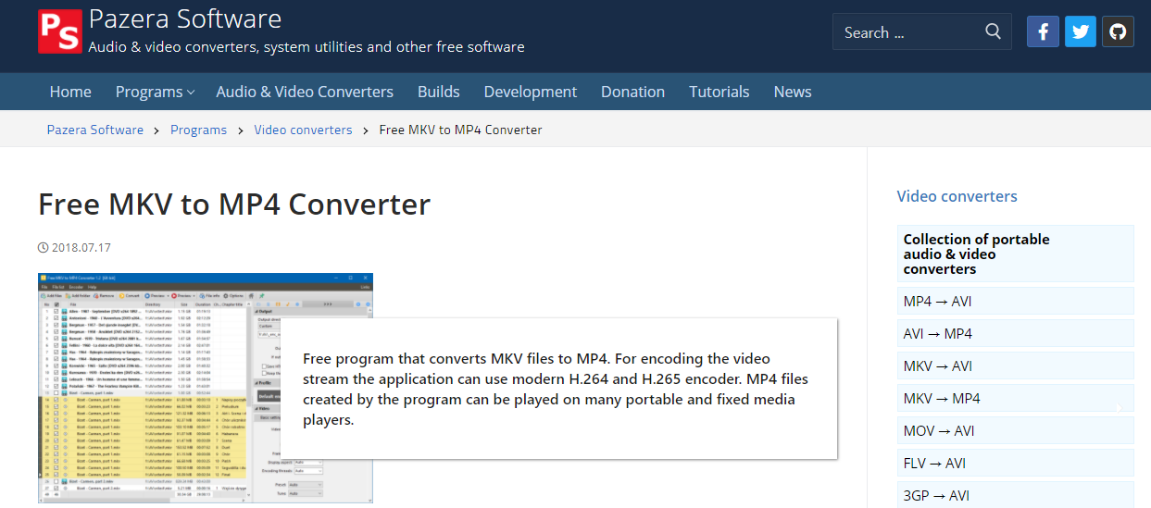The height and width of the screenshot is (508, 1151).
Task: Open FLV → AVI converter link
Action: tap(1015, 463)
